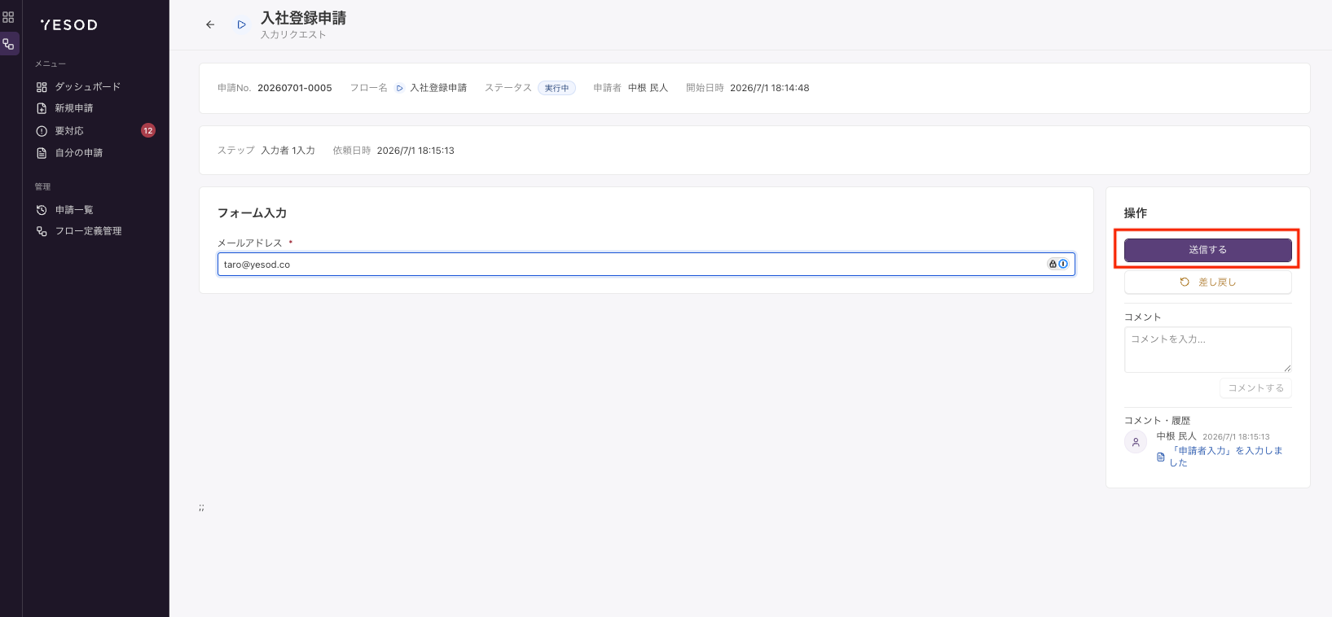Screen dimensions: 1332x617
Task: Click the メールアドレス input field
Action: (646, 264)
